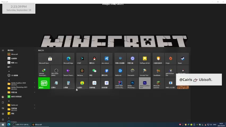Launch the Adobe Audition 2020 tile
Viewport: 226px width, 127px height.
click(x=145, y=83)
